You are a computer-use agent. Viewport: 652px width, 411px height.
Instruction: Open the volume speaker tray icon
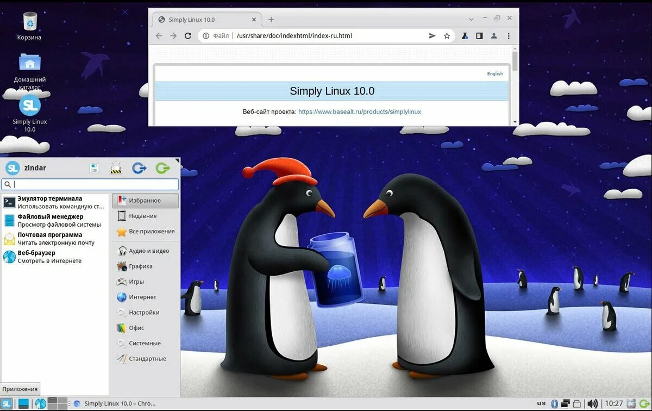coord(592,403)
